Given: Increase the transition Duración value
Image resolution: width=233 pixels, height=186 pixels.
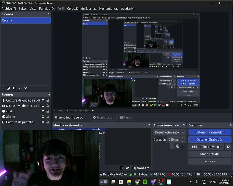Looking at the screenshot, I should [183, 138].
